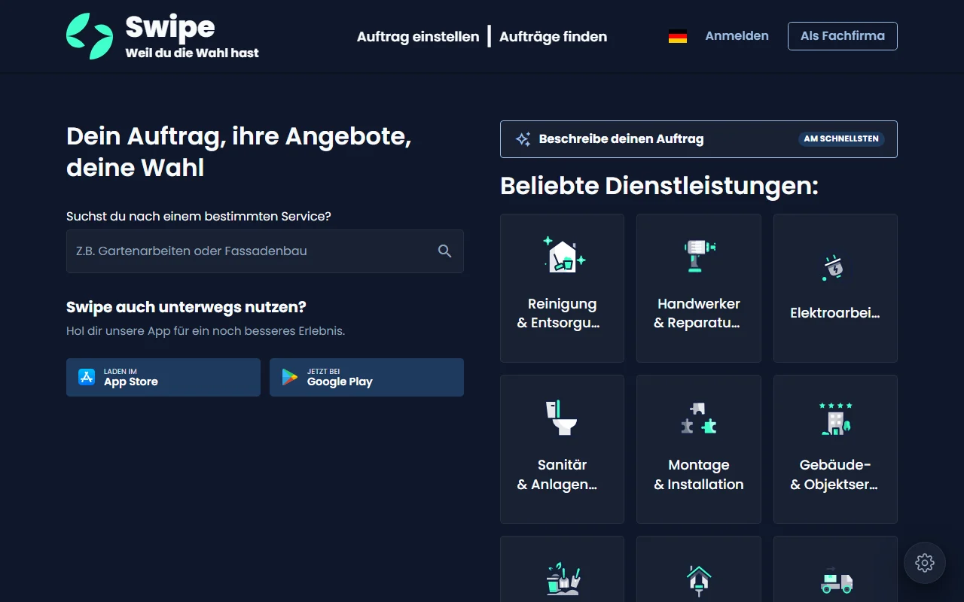
Task: Click the Gebäude- & Objektser… label
Action: (x=835, y=475)
